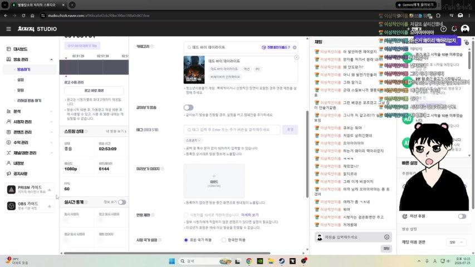Click the Dead by Daylight game thumbnail
475x267 pixels.
[x=194, y=70]
